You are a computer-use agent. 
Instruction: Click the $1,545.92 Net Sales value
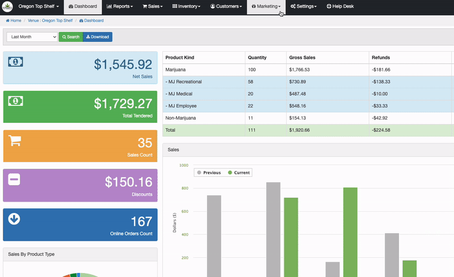pyautogui.click(x=123, y=64)
